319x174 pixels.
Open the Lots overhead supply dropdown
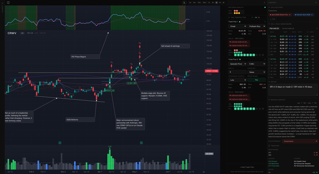tap(237, 79)
